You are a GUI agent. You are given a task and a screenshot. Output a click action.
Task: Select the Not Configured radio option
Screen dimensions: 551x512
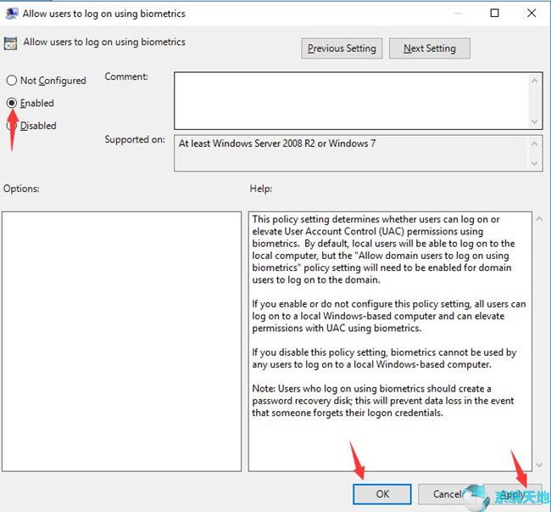tap(12, 81)
